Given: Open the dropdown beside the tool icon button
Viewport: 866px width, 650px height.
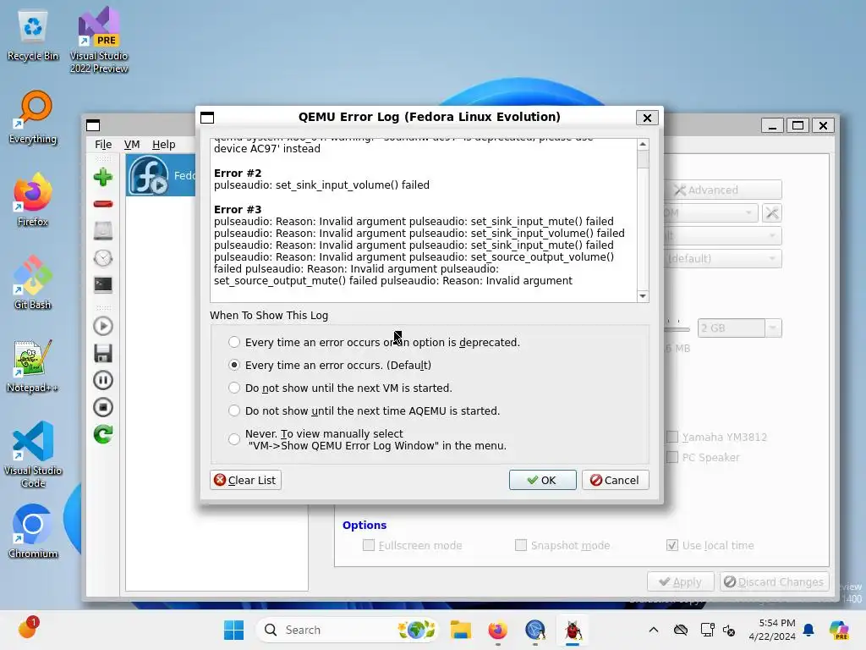Looking at the screenshot, I should pyautogui.click(x=710, y=212).
